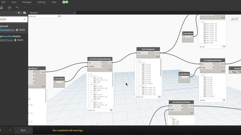The width and height of the screenshot is (241, 135).
Task: Click last input port chevron on ImportExcel node
Action: [x=34, y=83]
